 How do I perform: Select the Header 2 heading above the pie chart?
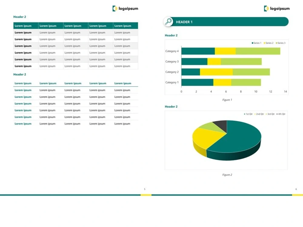pos(171,107)
